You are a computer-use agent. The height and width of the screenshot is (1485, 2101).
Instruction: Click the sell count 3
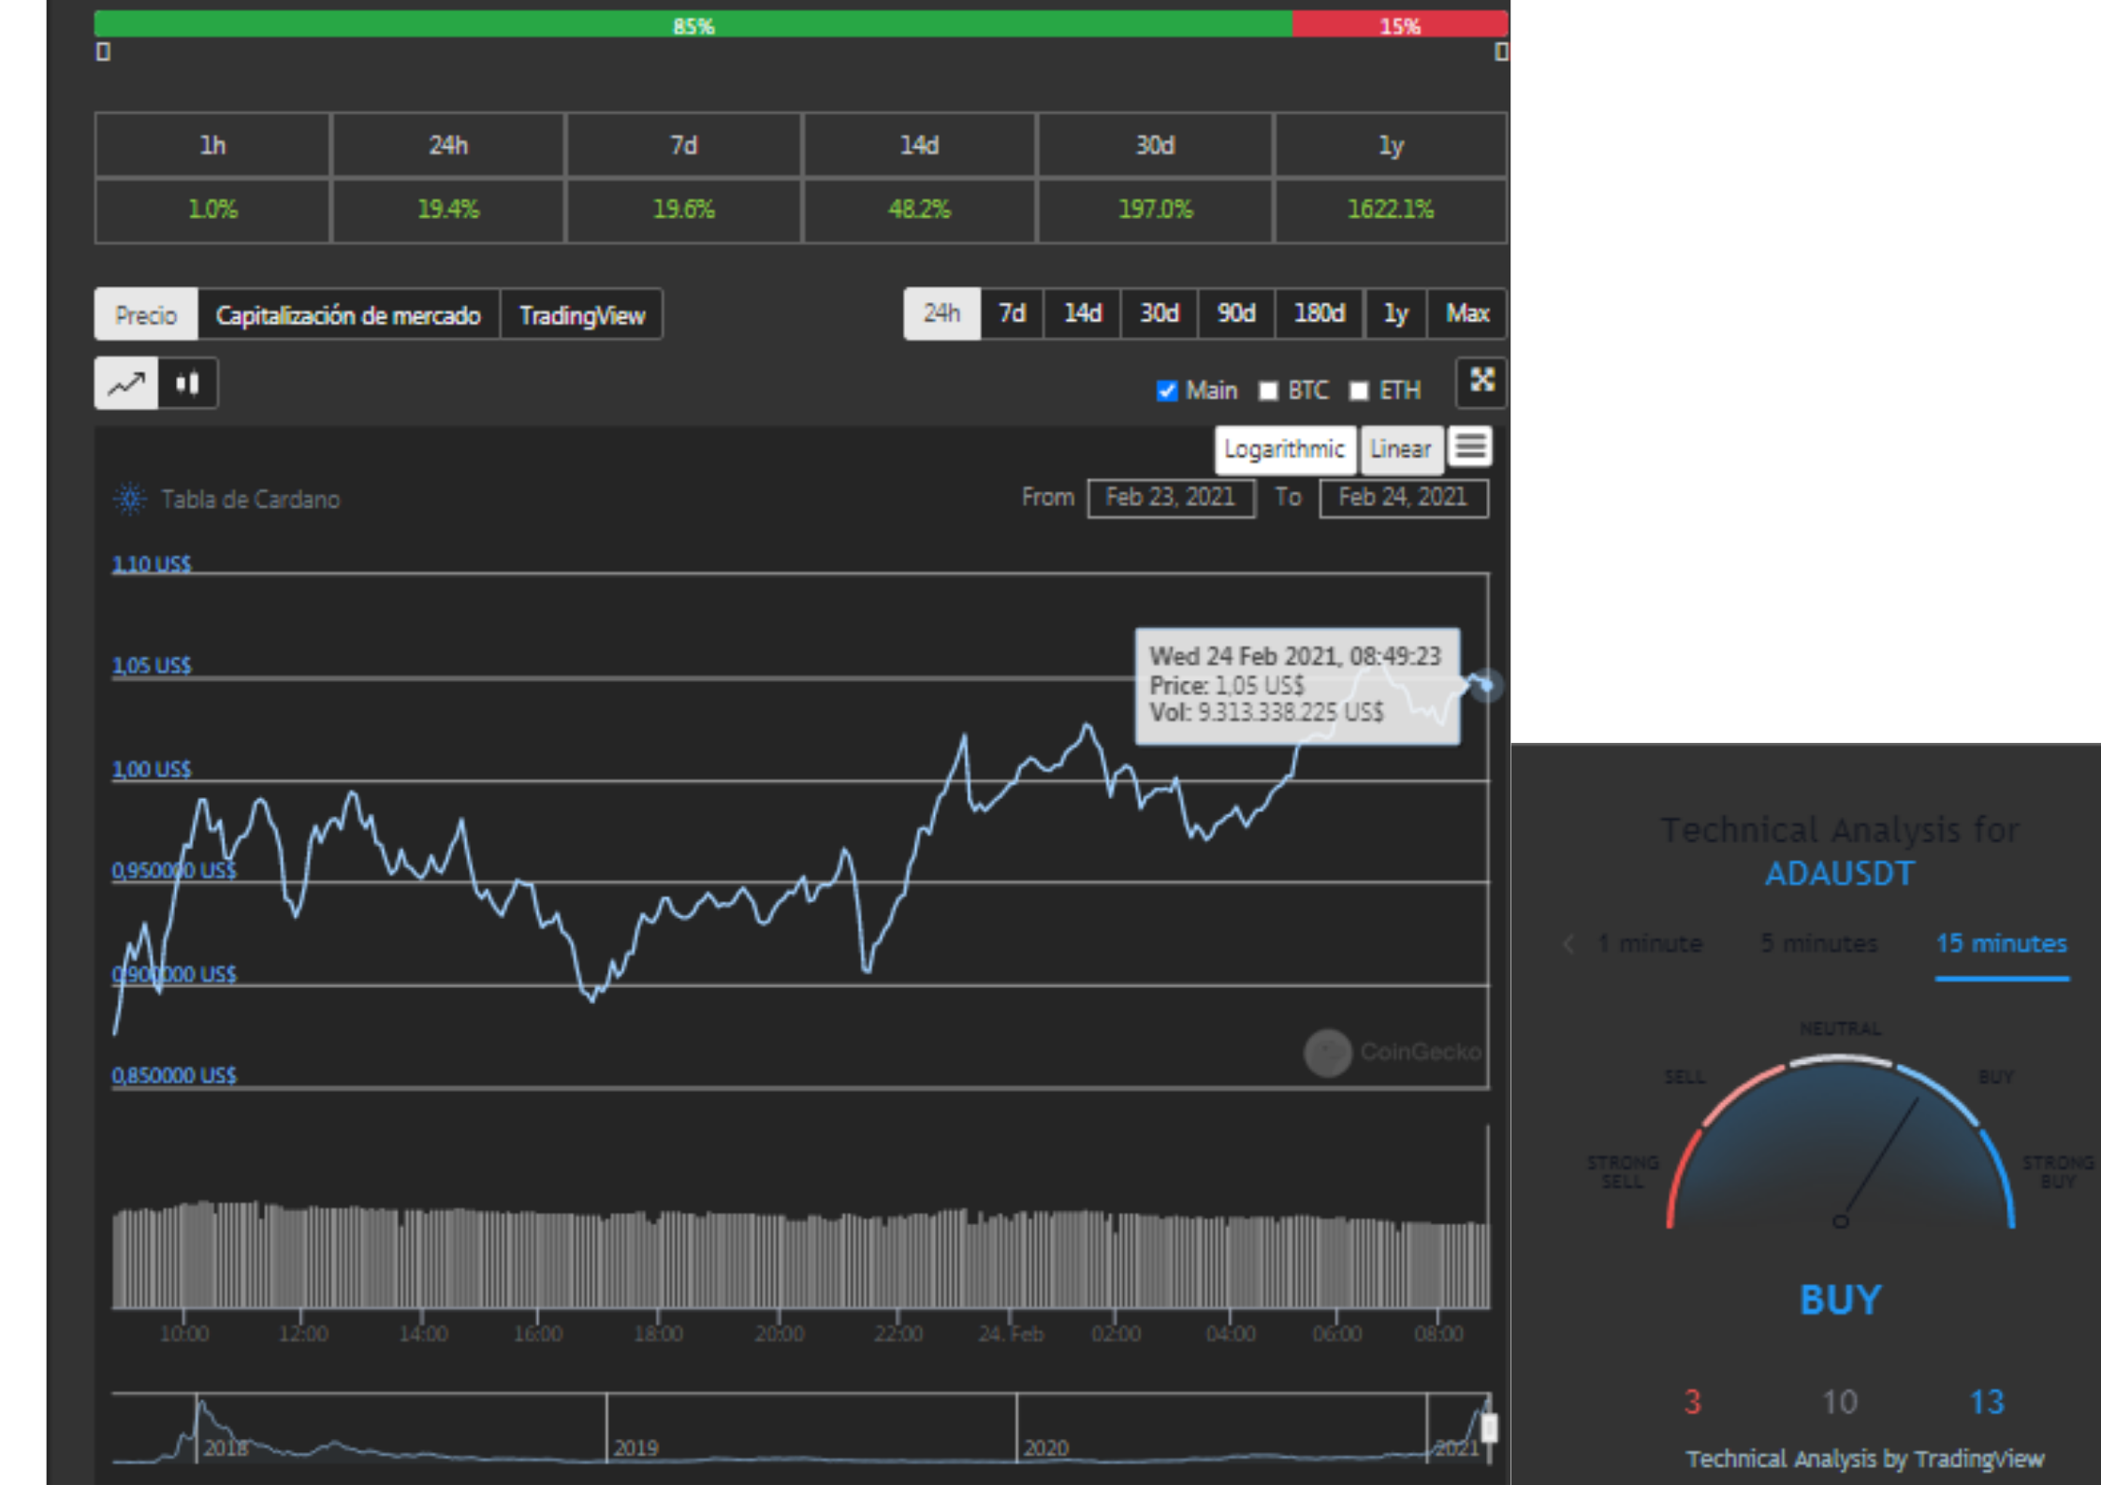coord(1692,1402)
